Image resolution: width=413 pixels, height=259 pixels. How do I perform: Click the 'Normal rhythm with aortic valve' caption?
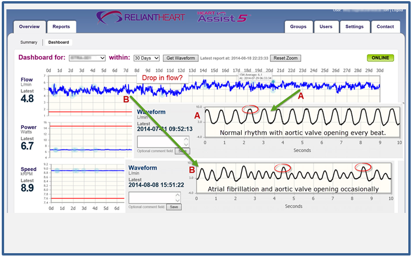pyautogui.click(x=303, y=133)
